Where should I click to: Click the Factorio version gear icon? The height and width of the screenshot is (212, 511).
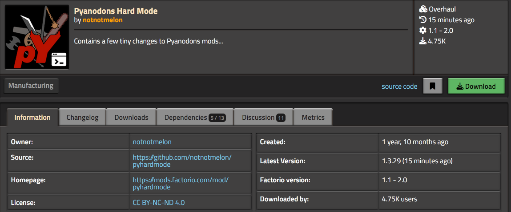[x=422, y=31]
